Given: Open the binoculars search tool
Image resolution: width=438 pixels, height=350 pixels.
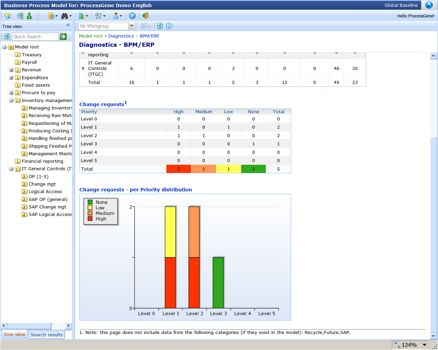Looking at the screenshot, I should [65, 16].
